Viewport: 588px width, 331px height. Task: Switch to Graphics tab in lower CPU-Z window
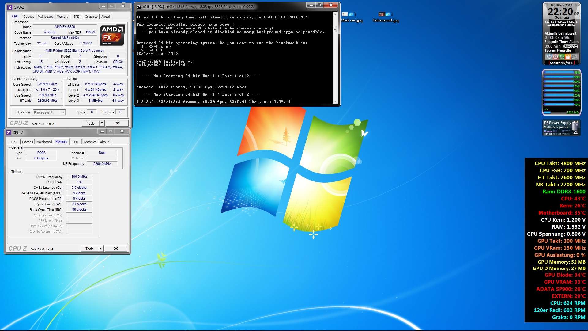(90, 142)
